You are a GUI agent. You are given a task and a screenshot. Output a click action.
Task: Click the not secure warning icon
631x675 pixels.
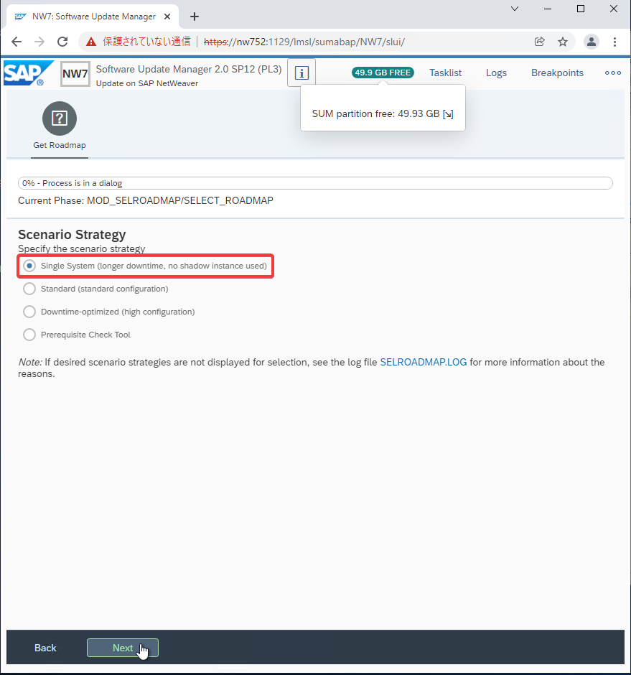click(91, 42)
